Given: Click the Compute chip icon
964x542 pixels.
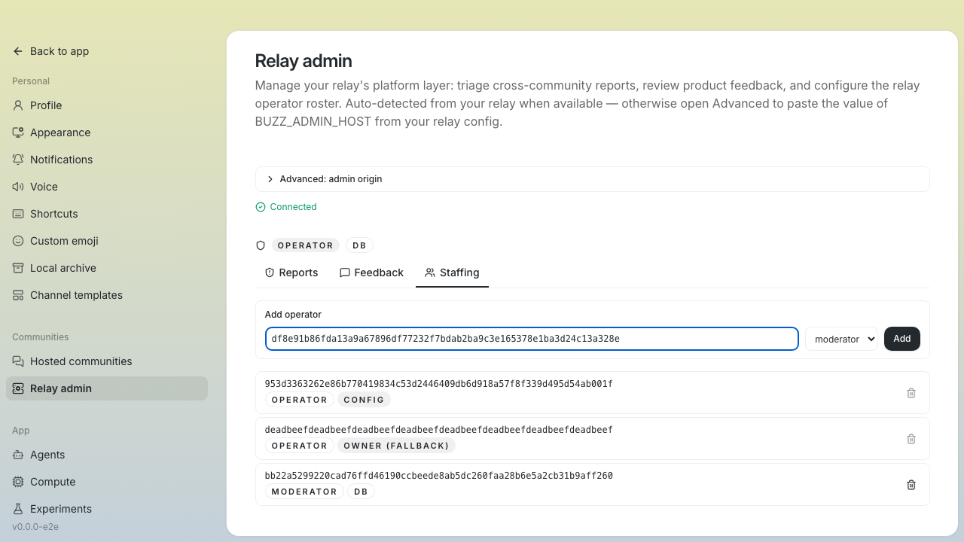Looking at the screenshot, I should click(x=18, y=482).
